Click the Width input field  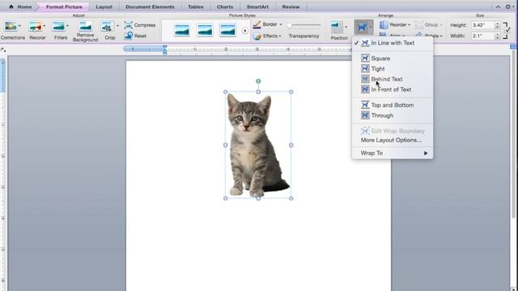482,36
